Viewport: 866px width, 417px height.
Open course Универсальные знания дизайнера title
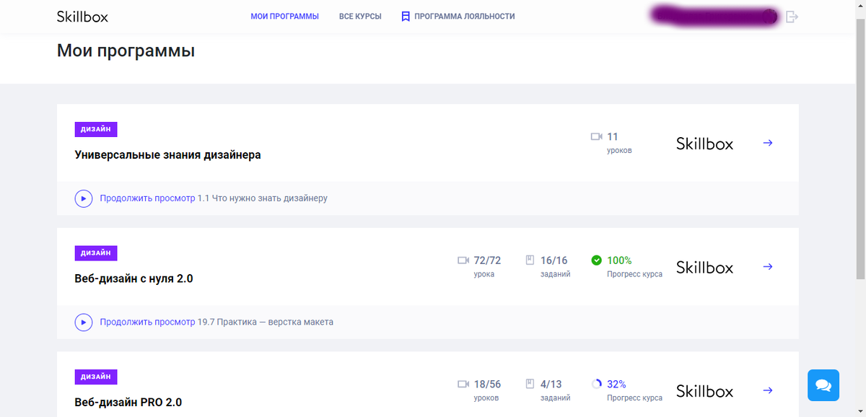click(x=168, y=154)
